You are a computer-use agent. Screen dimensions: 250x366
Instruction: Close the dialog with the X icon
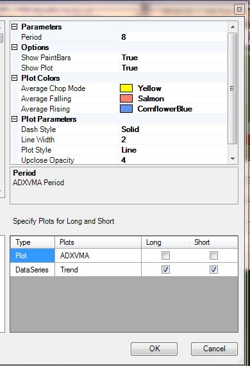coord(239,10)
